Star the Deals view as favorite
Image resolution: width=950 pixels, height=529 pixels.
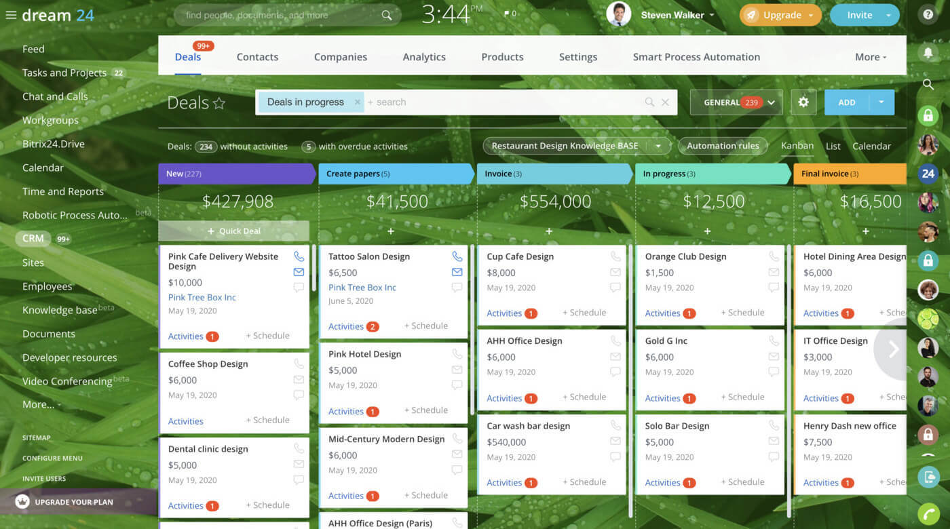218,102
